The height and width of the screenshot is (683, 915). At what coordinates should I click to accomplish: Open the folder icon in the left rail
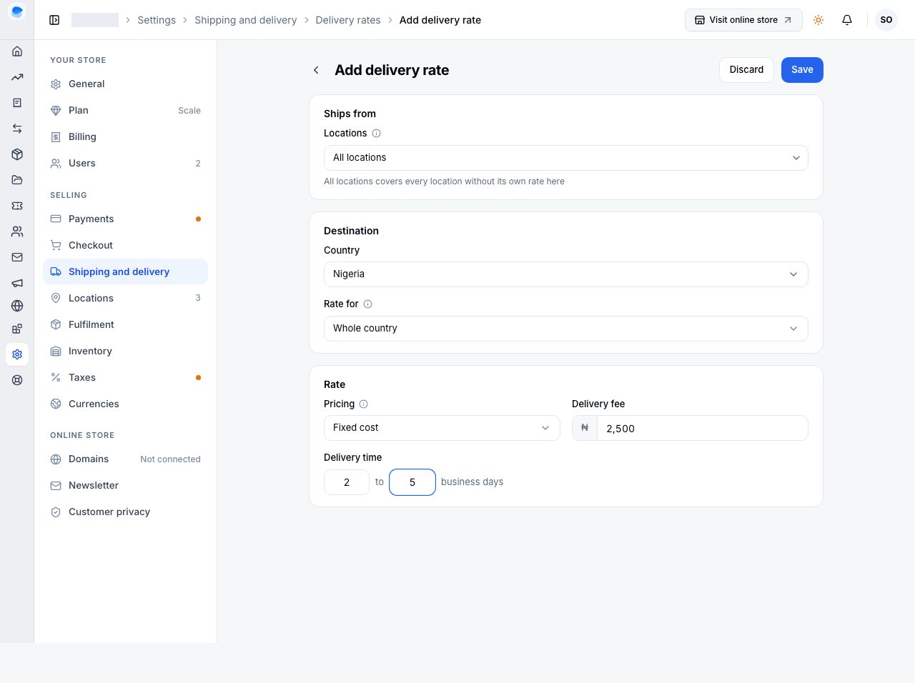point(17,180)
